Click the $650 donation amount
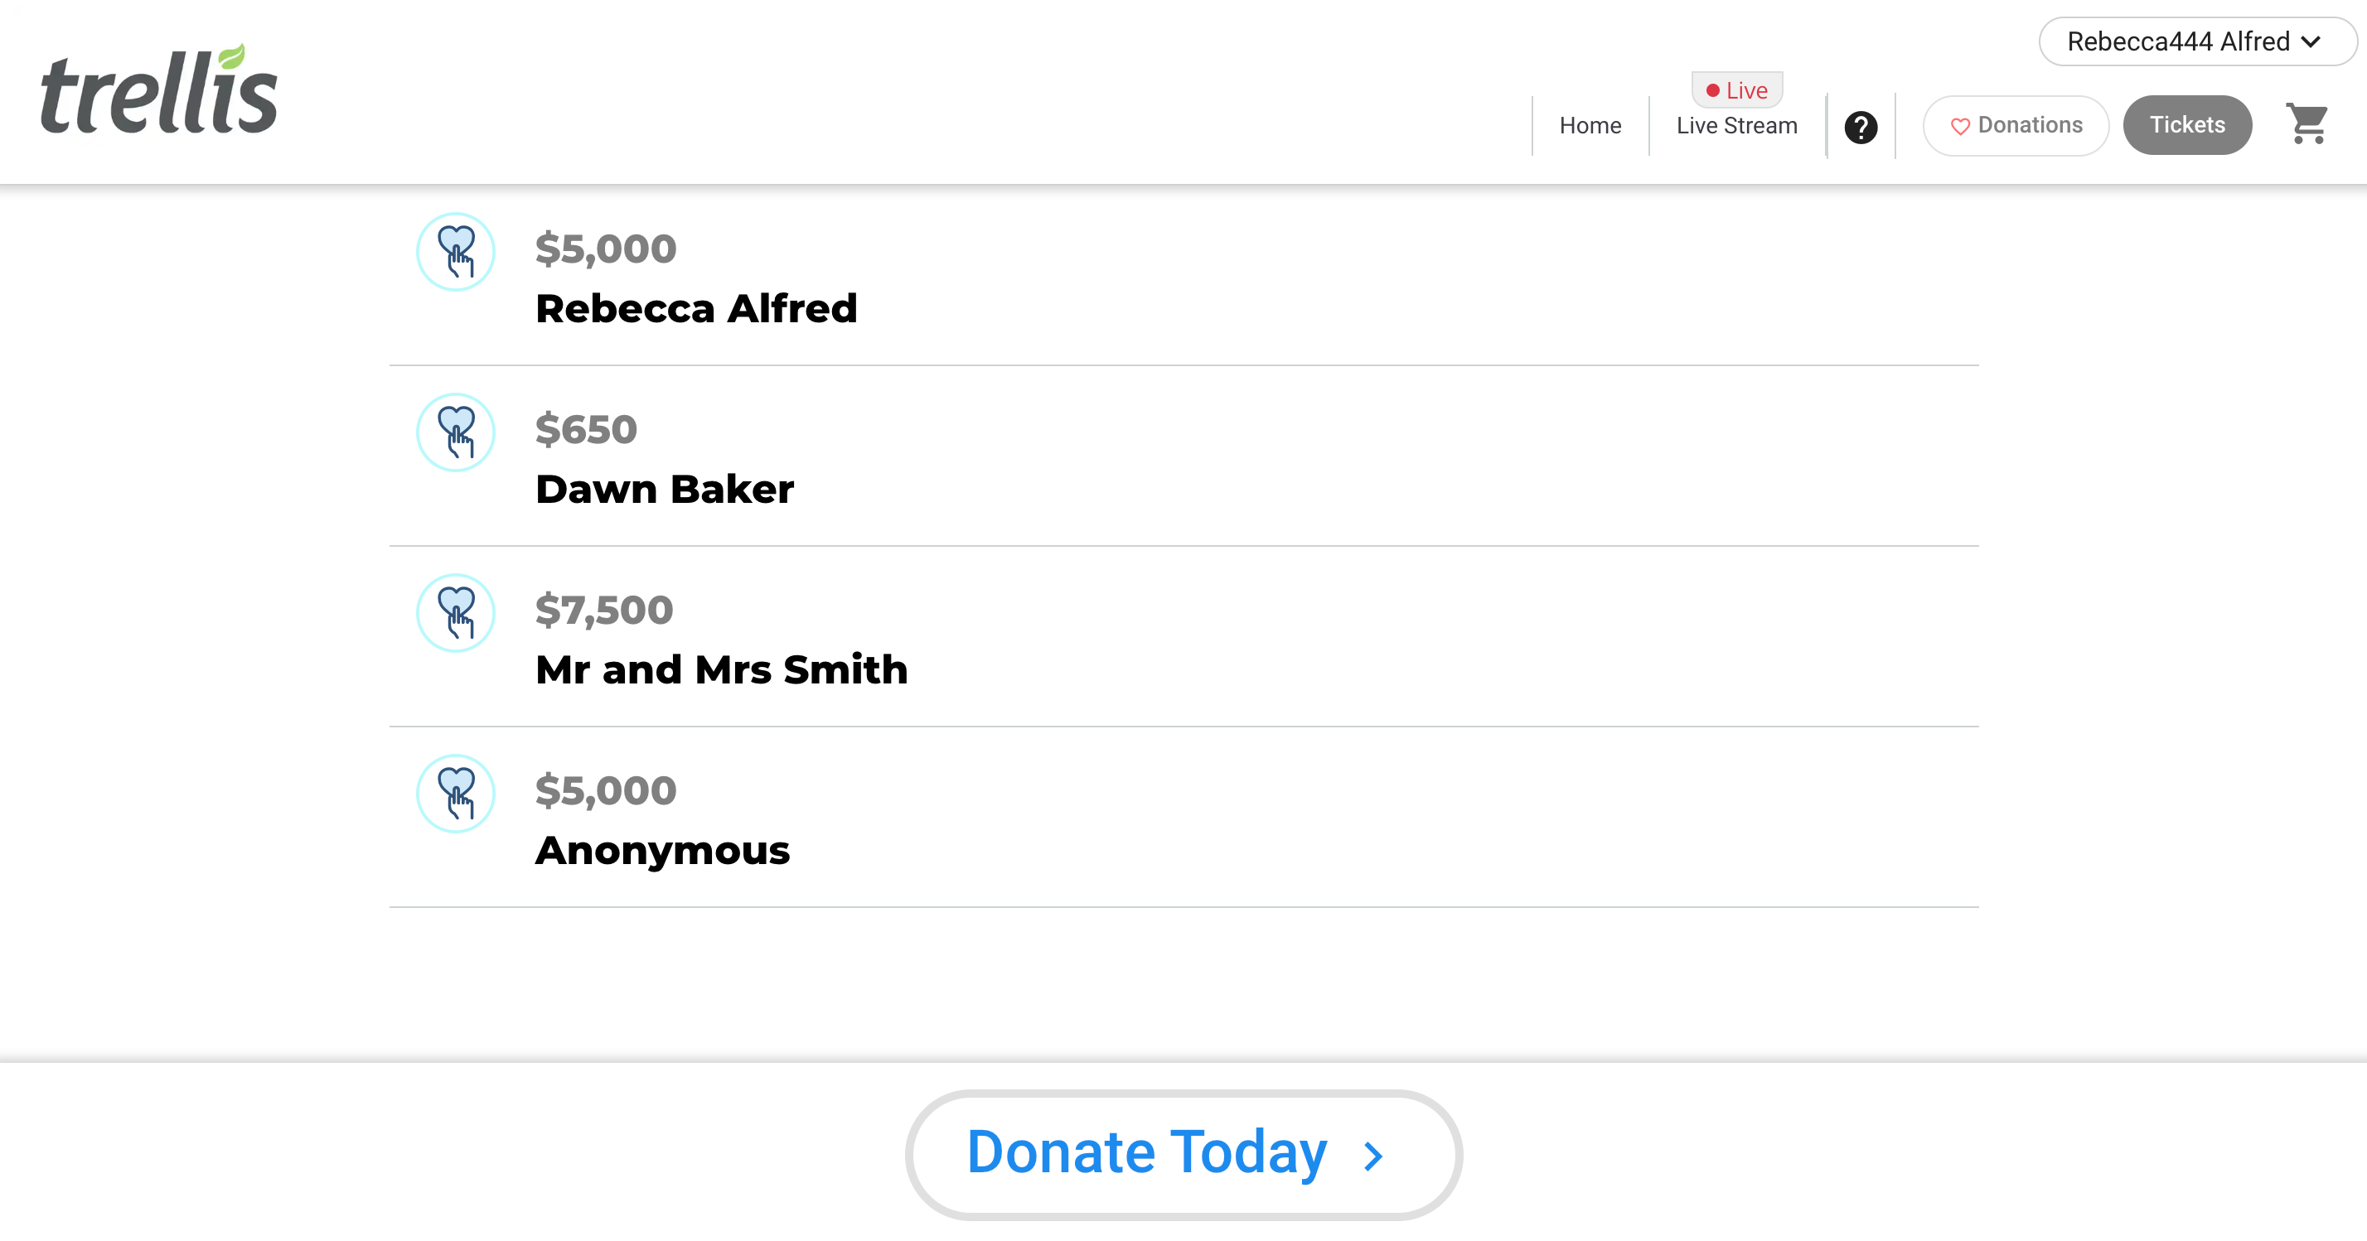 point(586,429)
